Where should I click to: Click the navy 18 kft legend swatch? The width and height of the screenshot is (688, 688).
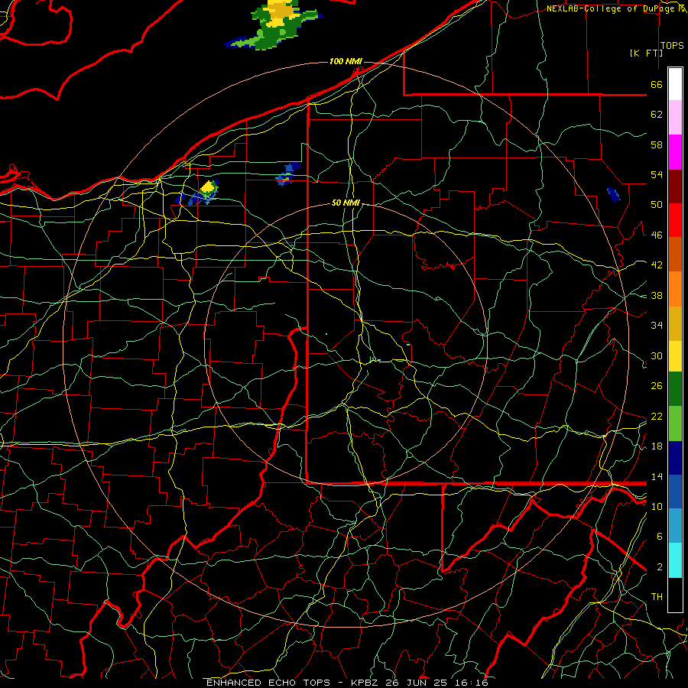[675, 458]
